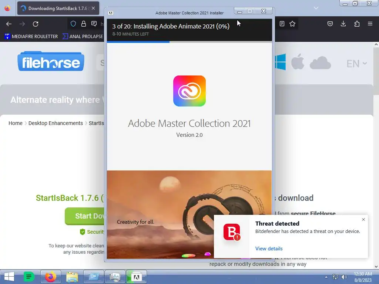
Task: Open the network tray icon
Action: coord(335,277)
